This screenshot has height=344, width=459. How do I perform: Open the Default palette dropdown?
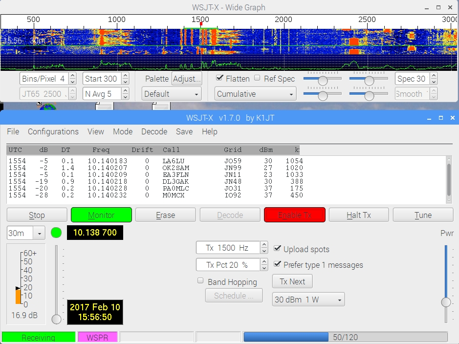pos(172,94)
